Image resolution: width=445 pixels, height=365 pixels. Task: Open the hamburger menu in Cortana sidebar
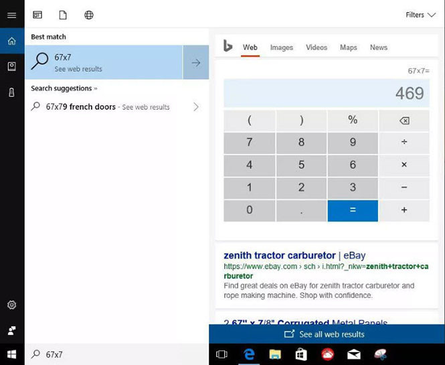pos(11,15)
